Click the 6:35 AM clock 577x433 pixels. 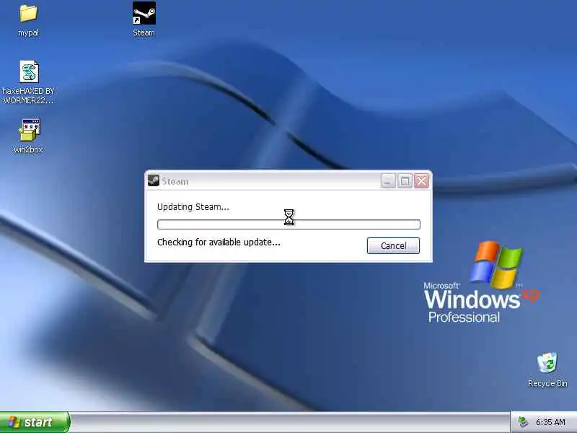[x=550, y=422]
